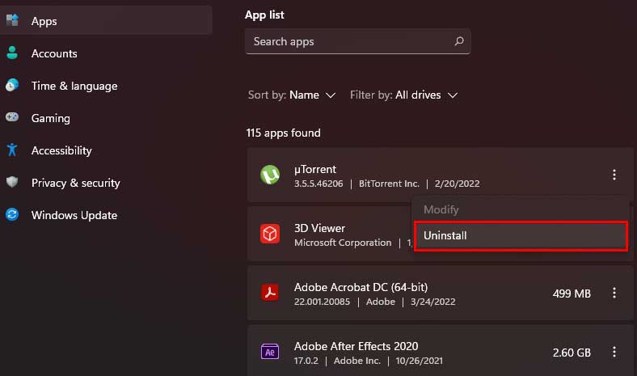Click the App list heading
Viewport: 637px width, 376px height.
tap(264, 15)
